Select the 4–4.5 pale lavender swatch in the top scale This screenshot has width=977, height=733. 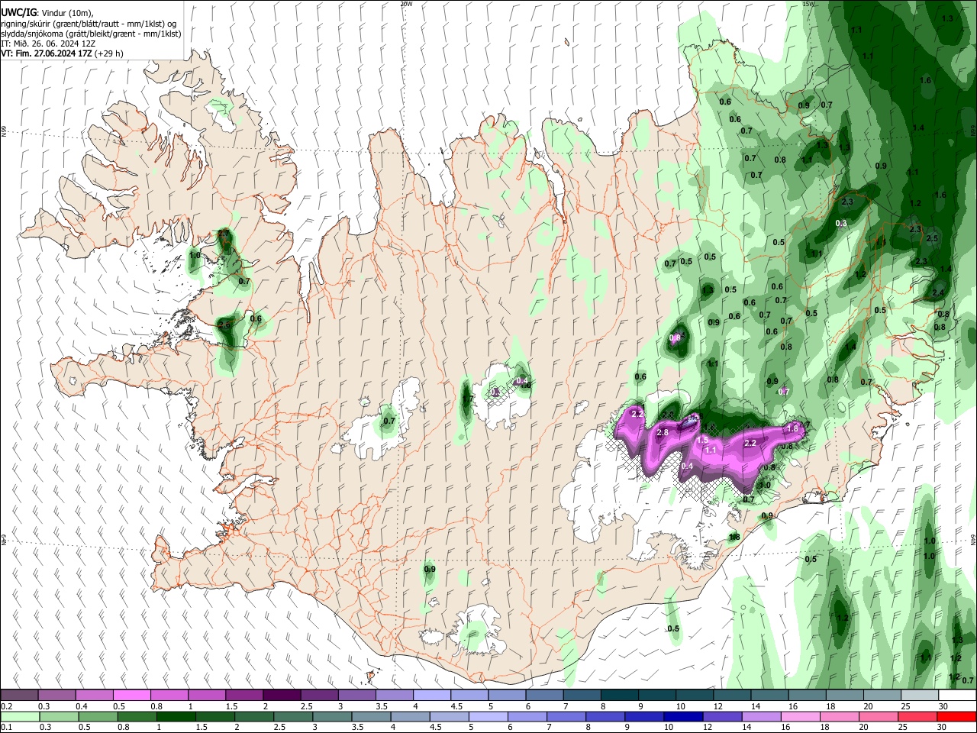tap(431, 696)
